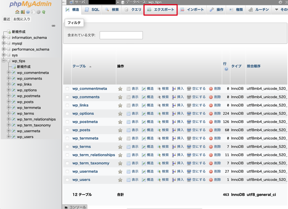Click wp_posts table icon in sidebar tree
The image size is (288, 209).
click(x=14, y=102)
